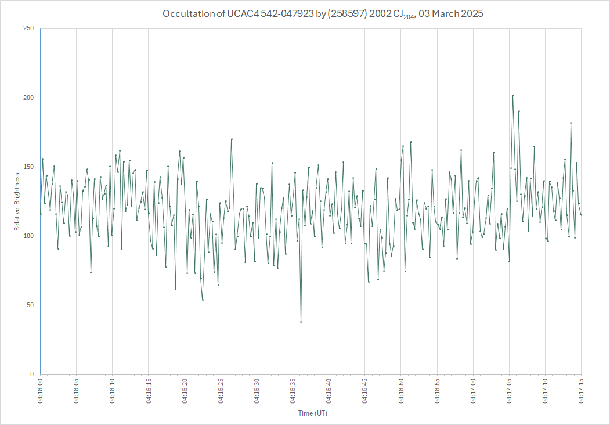
Task: Select the 200 label on the brightness axis
Action: (x=29, y=98)
